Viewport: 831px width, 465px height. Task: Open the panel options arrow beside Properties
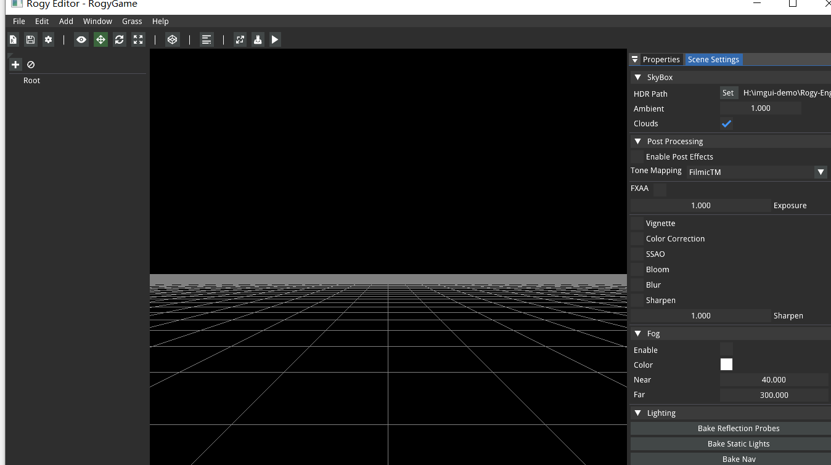pos(635,59)
